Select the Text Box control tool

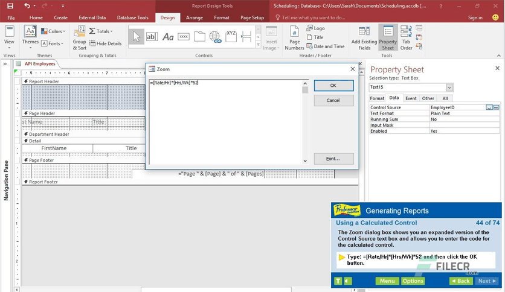pyautogui.click(x=152, y=37)
